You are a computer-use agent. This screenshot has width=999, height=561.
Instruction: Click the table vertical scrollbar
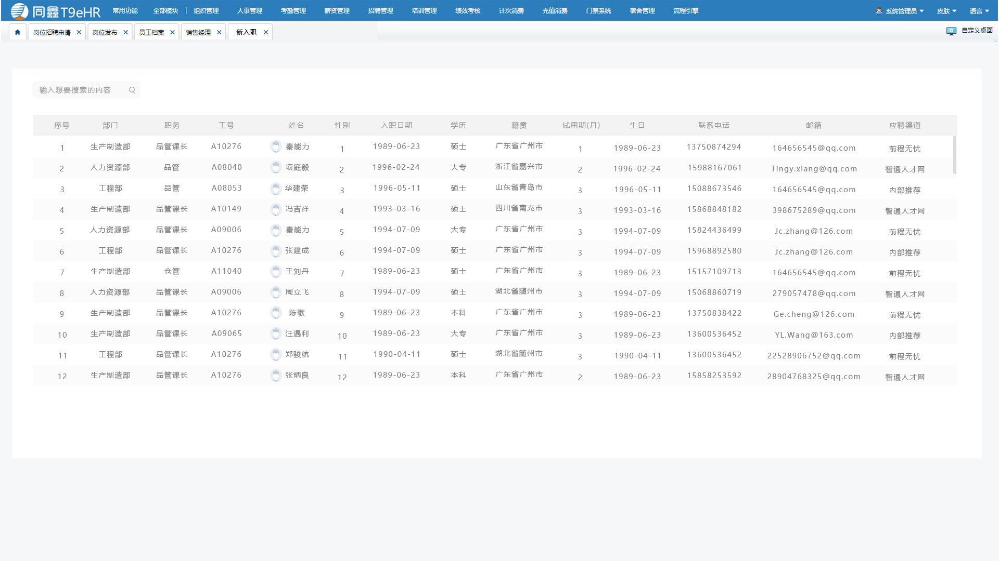pos(954,155)
